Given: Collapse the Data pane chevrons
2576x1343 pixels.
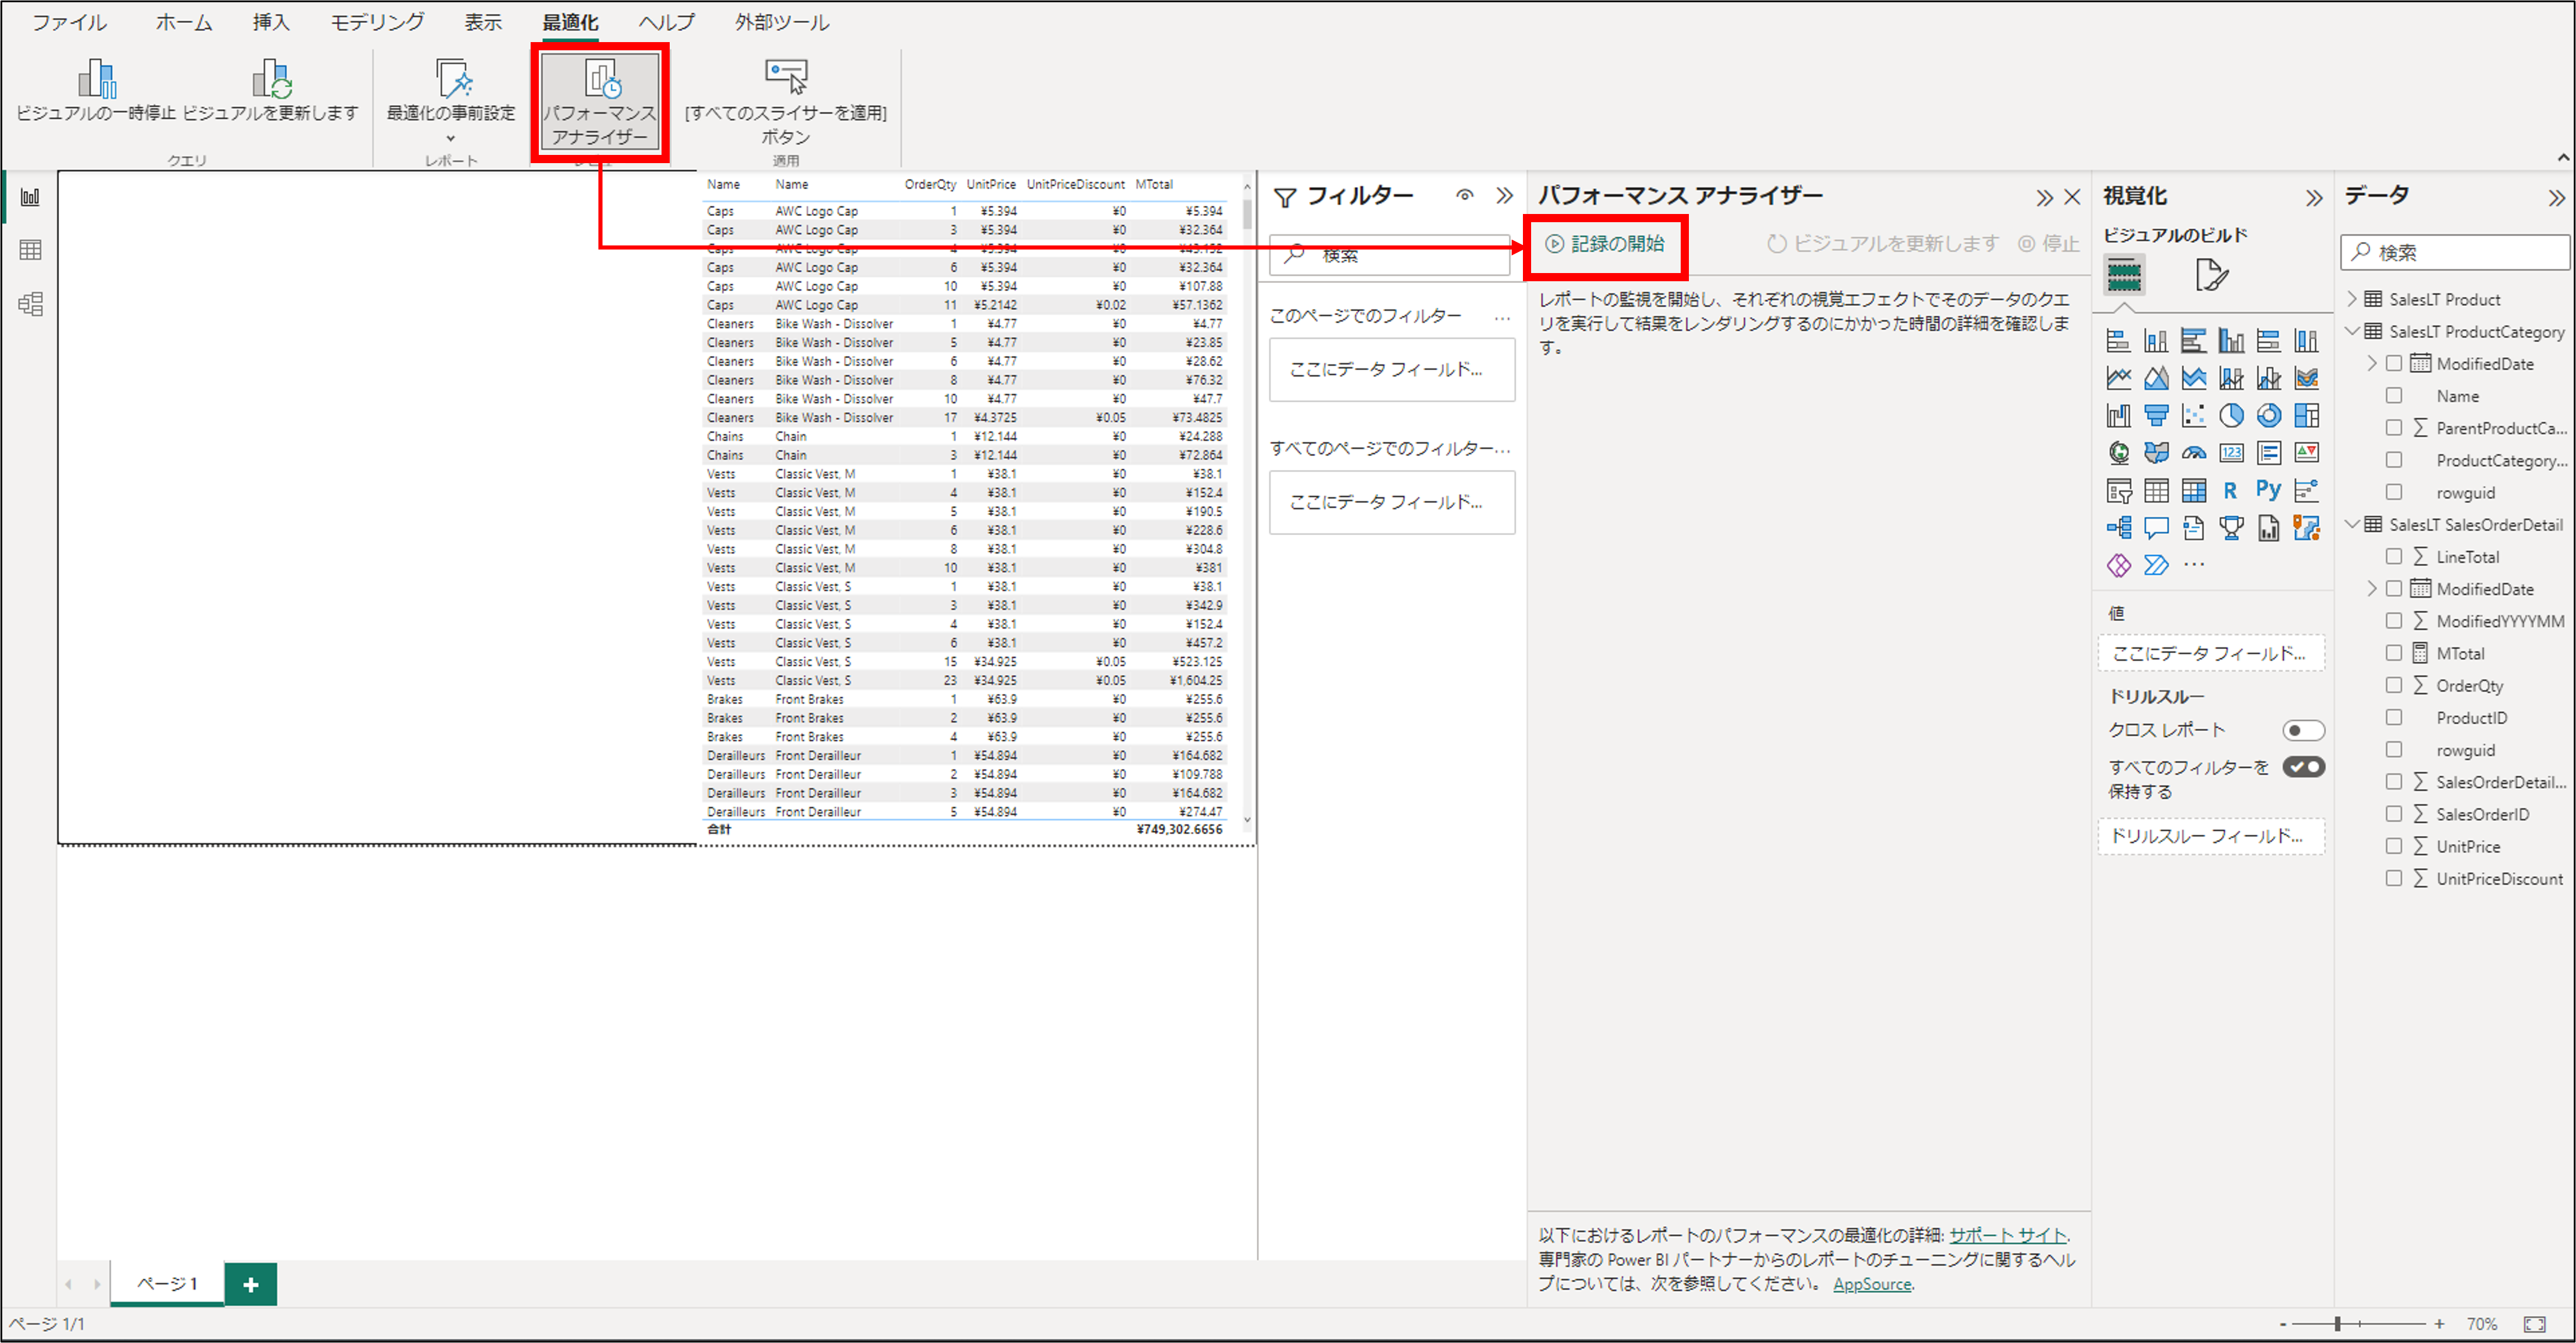Looking at the screenshot, I should pos(2557,198).
